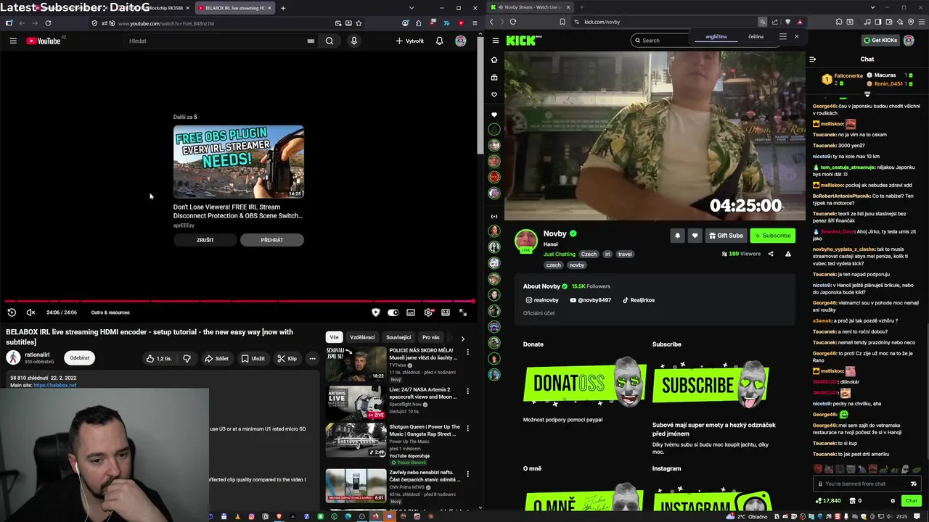Toggle YouTube autoplay switch

click(393, 312)
